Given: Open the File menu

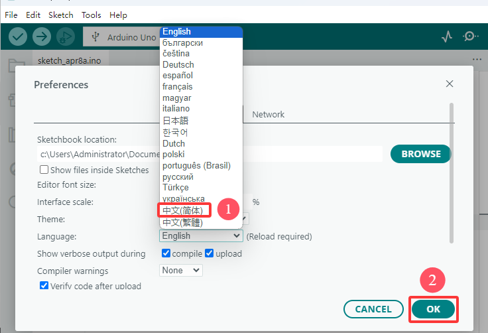Looking at the screenshot, I should click(x=11, y=15).
